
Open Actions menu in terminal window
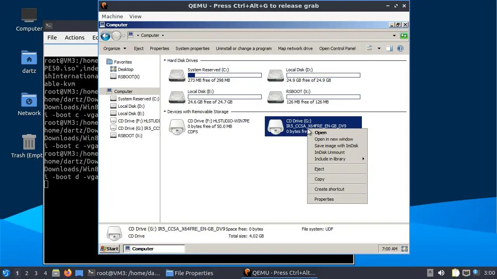pyautogui.click(x=75, y=38)
